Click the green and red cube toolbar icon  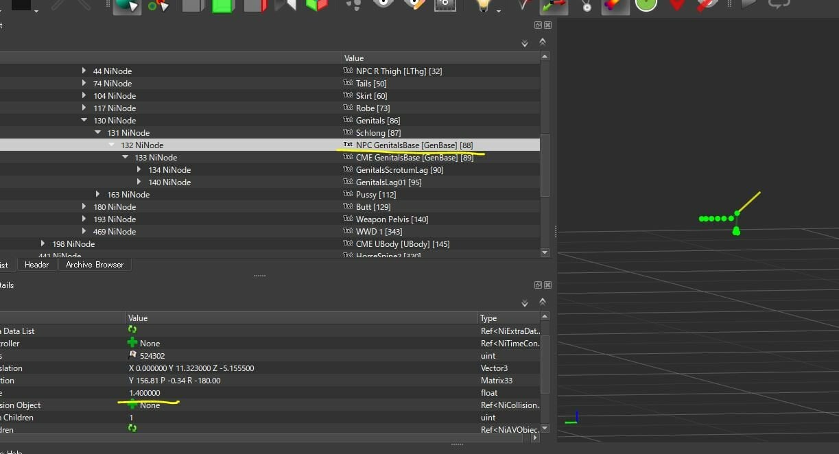pos(316,5)
